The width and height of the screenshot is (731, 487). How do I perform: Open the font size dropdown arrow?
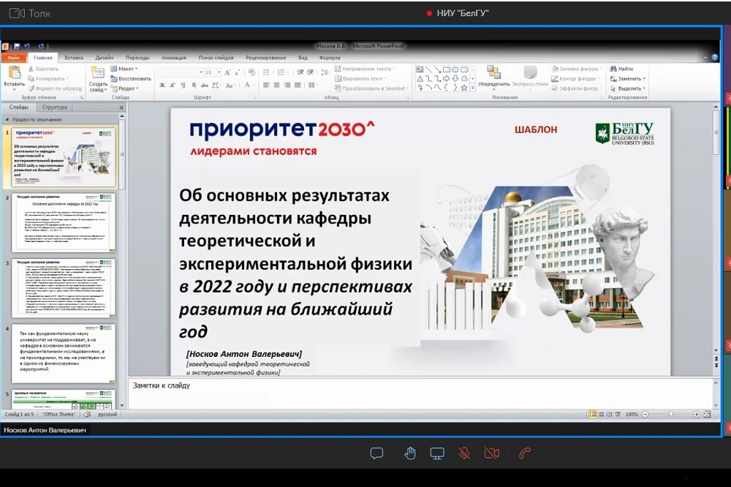click(218, 73)
